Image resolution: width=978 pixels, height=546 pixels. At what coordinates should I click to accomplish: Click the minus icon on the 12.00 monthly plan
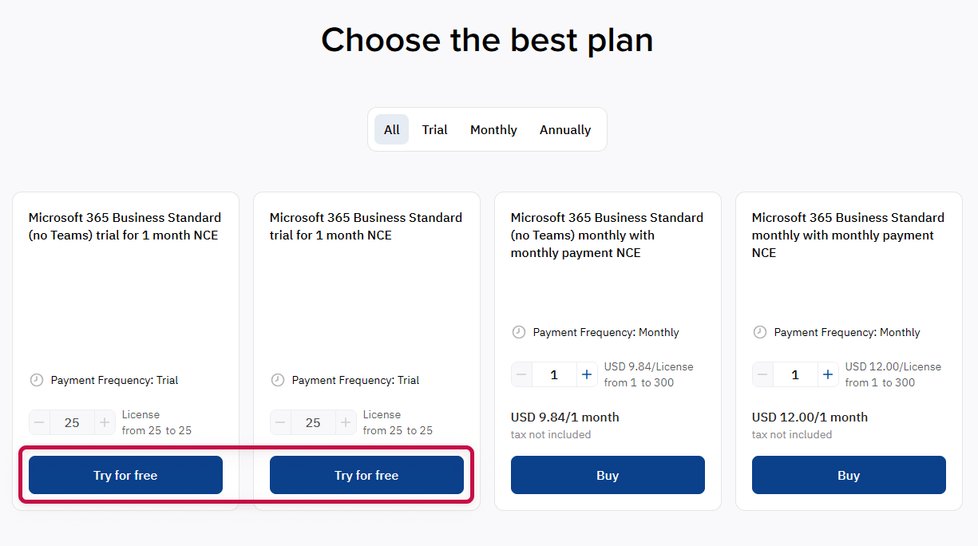(764, 374)
